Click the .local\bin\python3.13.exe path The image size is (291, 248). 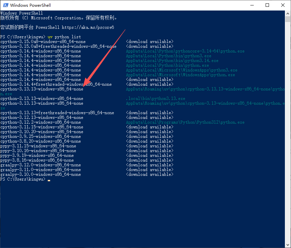pyautogui.click(x=155, y=99)
